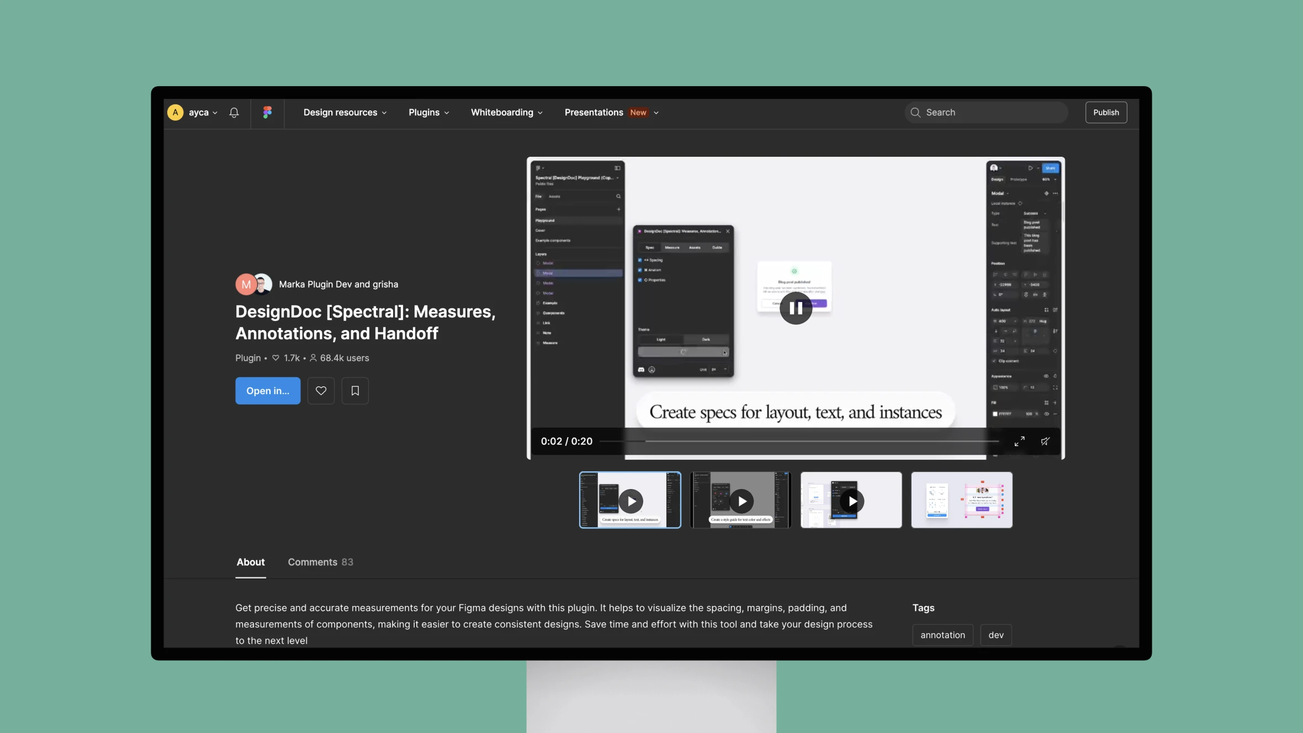The width and height of the screenshot is (1303, 733).
Task: Save the plugin with the bookmark button
Action: tap(355, 391)
